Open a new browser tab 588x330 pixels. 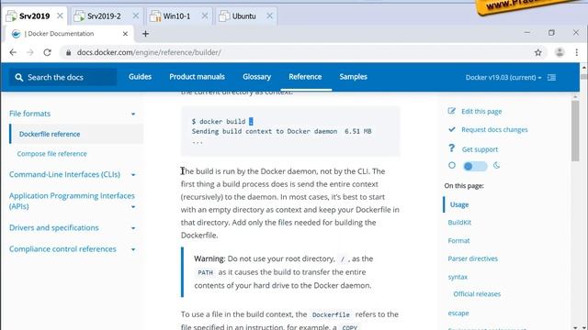point(145,34)
